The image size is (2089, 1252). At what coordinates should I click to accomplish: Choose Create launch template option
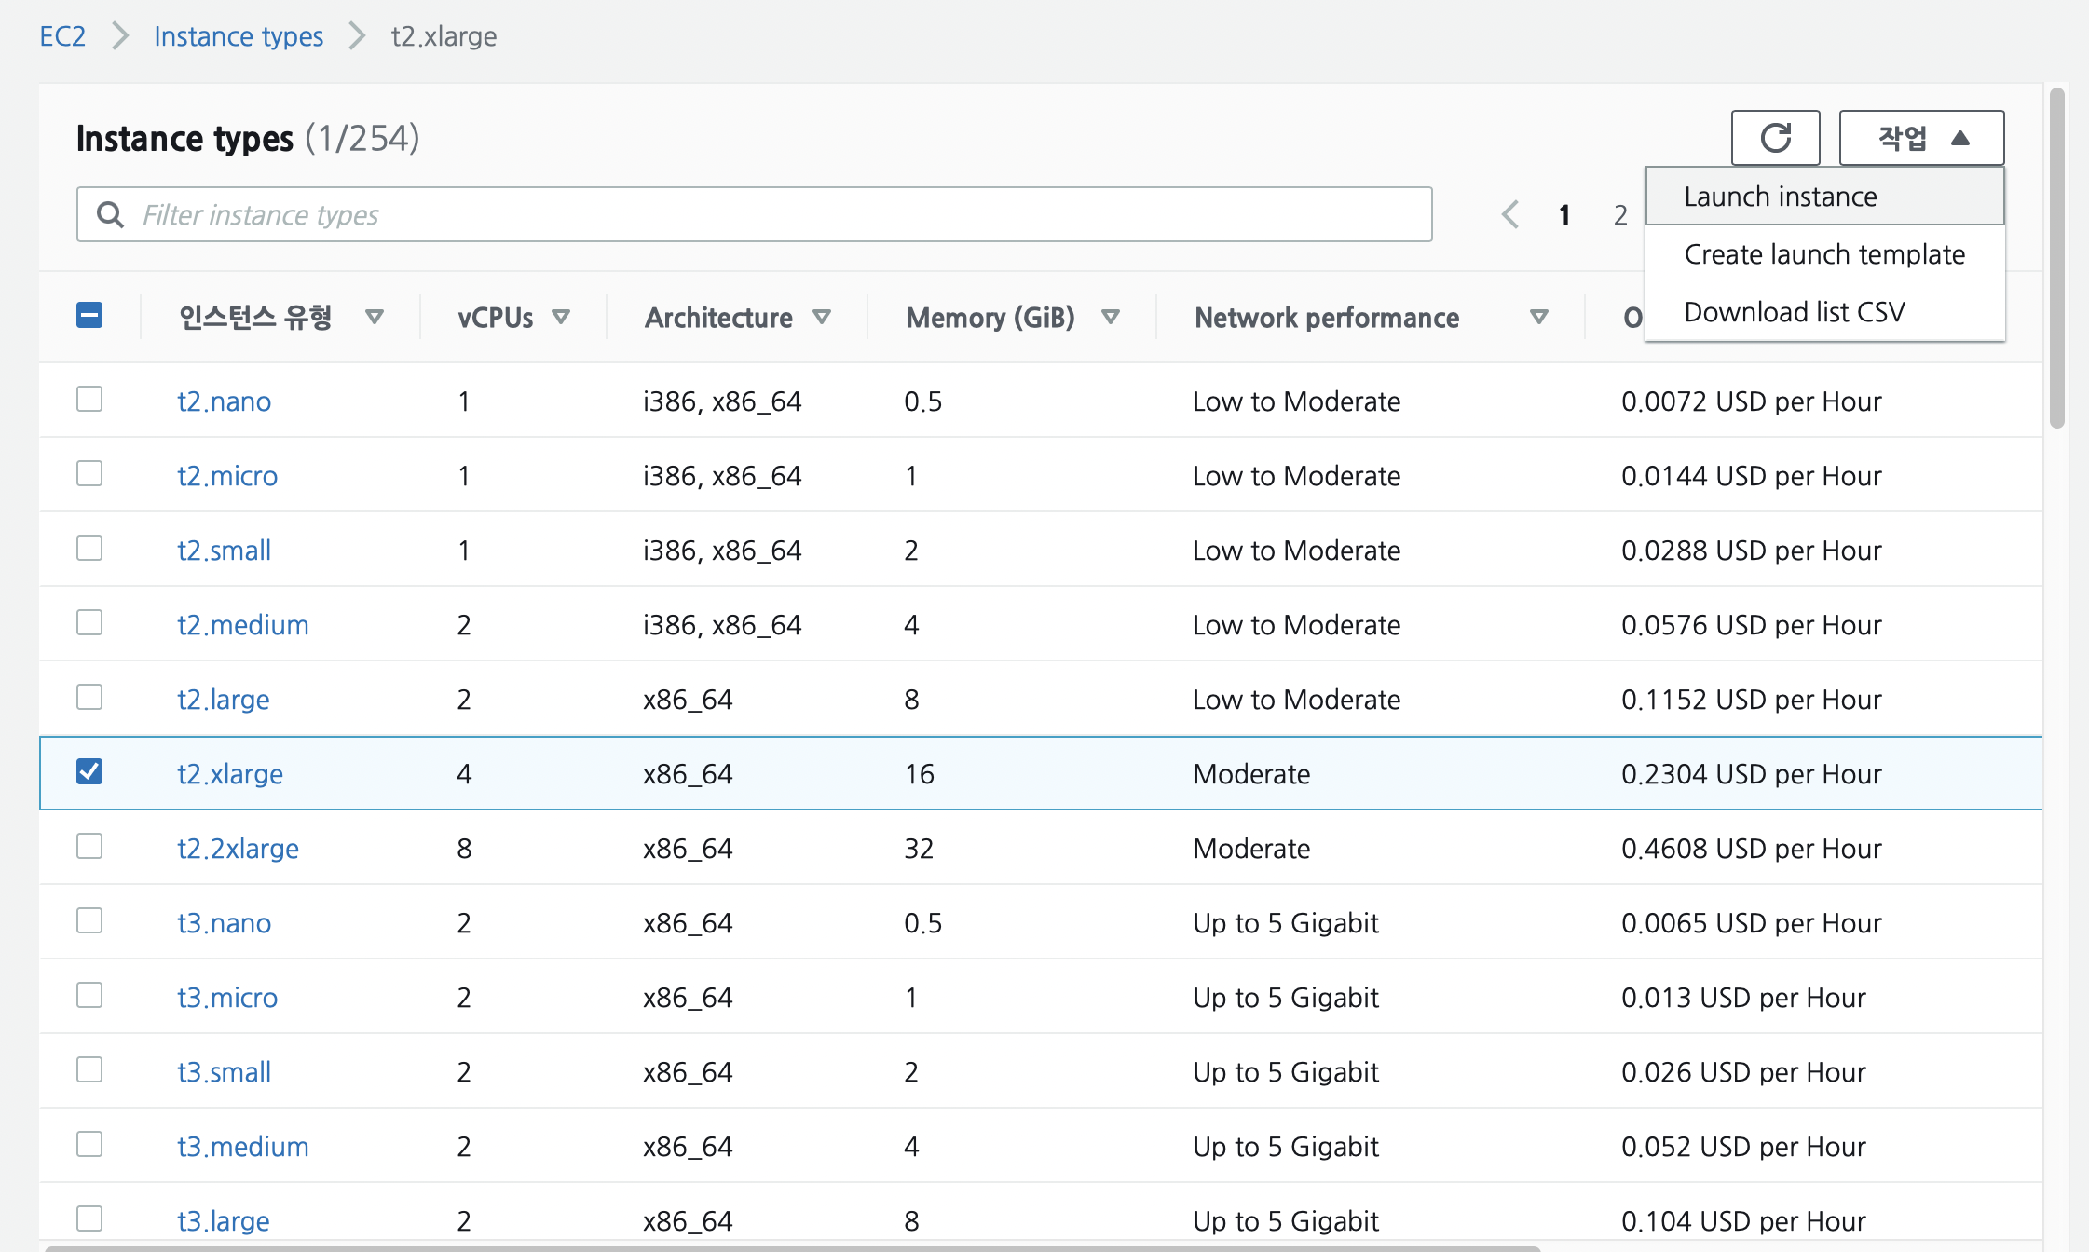1823,254
